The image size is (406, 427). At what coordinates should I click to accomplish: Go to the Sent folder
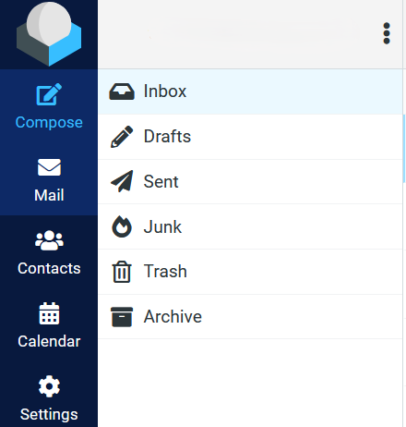(250, 181)
